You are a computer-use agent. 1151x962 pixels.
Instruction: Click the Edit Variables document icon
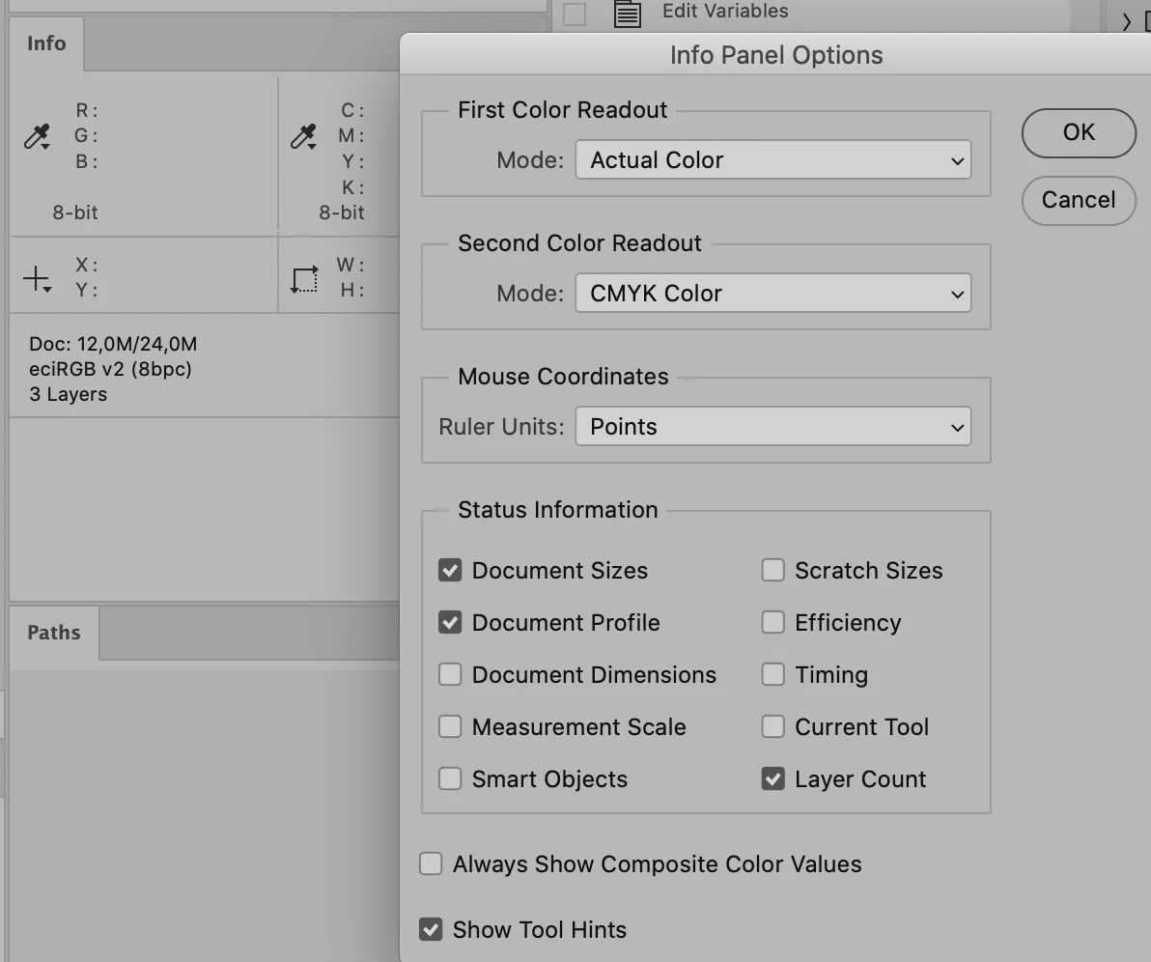coord(628,14)
